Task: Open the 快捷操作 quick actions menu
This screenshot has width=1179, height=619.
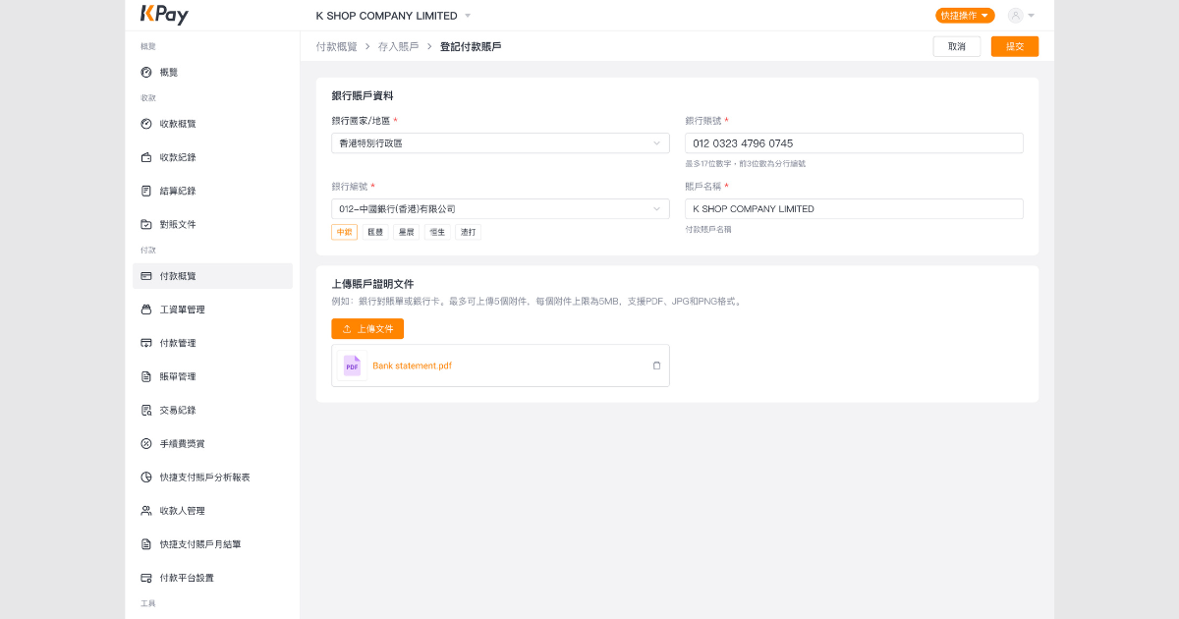Action: click(964, 16)
